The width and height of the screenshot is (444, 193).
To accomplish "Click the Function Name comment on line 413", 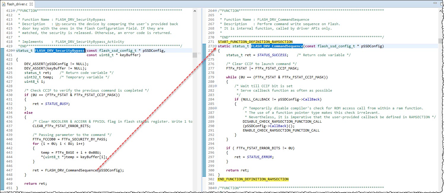I will click(x=62, y=20).
